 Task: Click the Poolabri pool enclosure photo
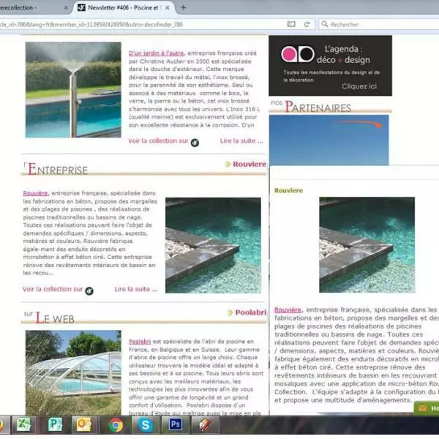[72, 372]
